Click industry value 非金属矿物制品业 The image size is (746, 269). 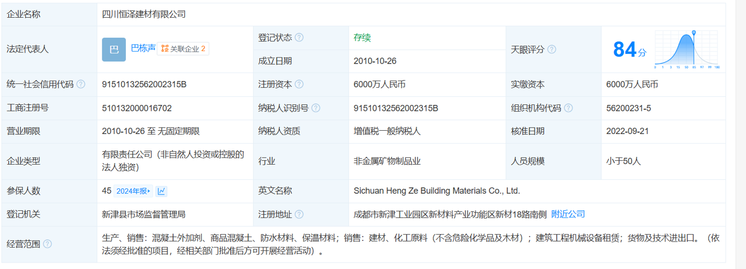(387, 161)
